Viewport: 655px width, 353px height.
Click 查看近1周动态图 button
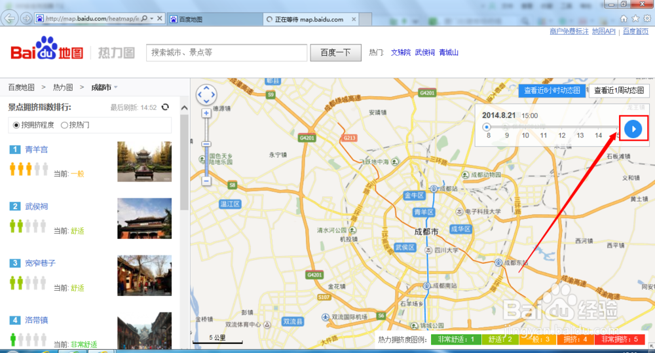619,90
